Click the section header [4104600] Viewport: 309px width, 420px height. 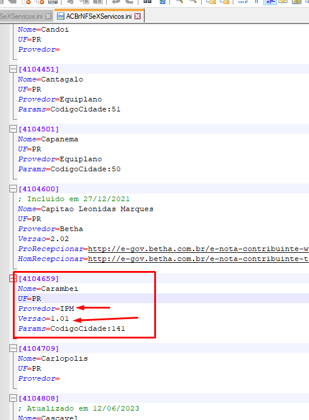[x=39, y=189]
